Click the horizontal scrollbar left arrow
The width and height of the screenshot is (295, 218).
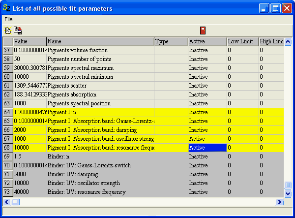coord(7,202)
